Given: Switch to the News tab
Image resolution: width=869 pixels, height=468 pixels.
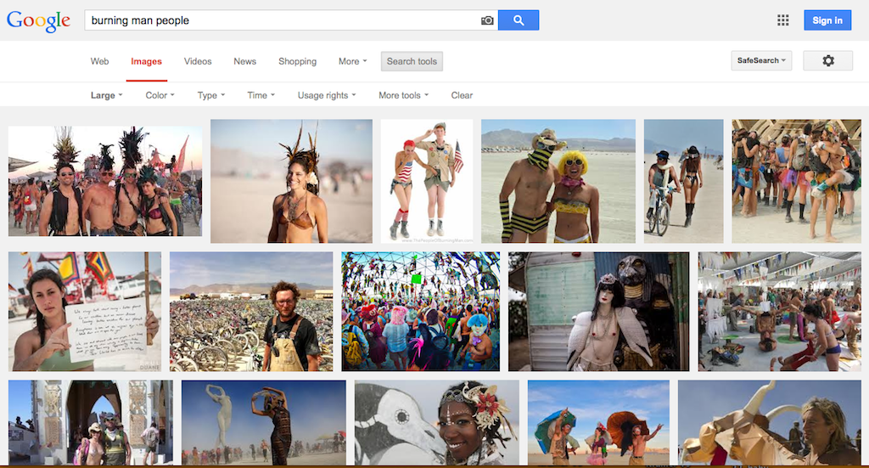Looking at the screenshot, I should click(x=244, y=61).
